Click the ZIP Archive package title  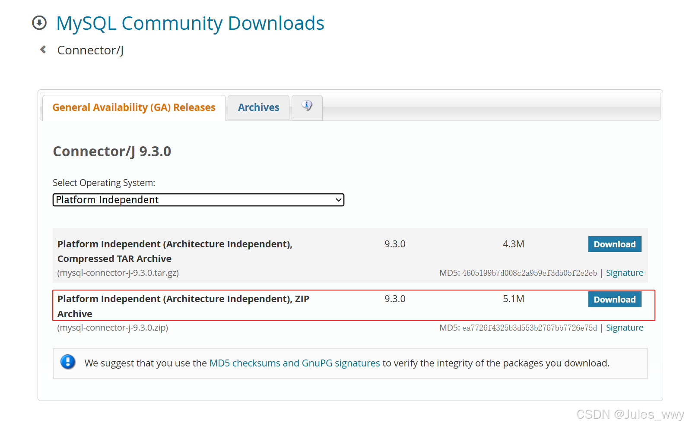click(183, 306)
